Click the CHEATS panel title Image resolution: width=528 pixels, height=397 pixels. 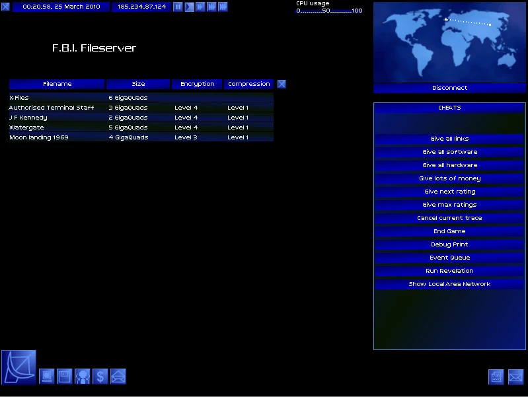[449, 108]
